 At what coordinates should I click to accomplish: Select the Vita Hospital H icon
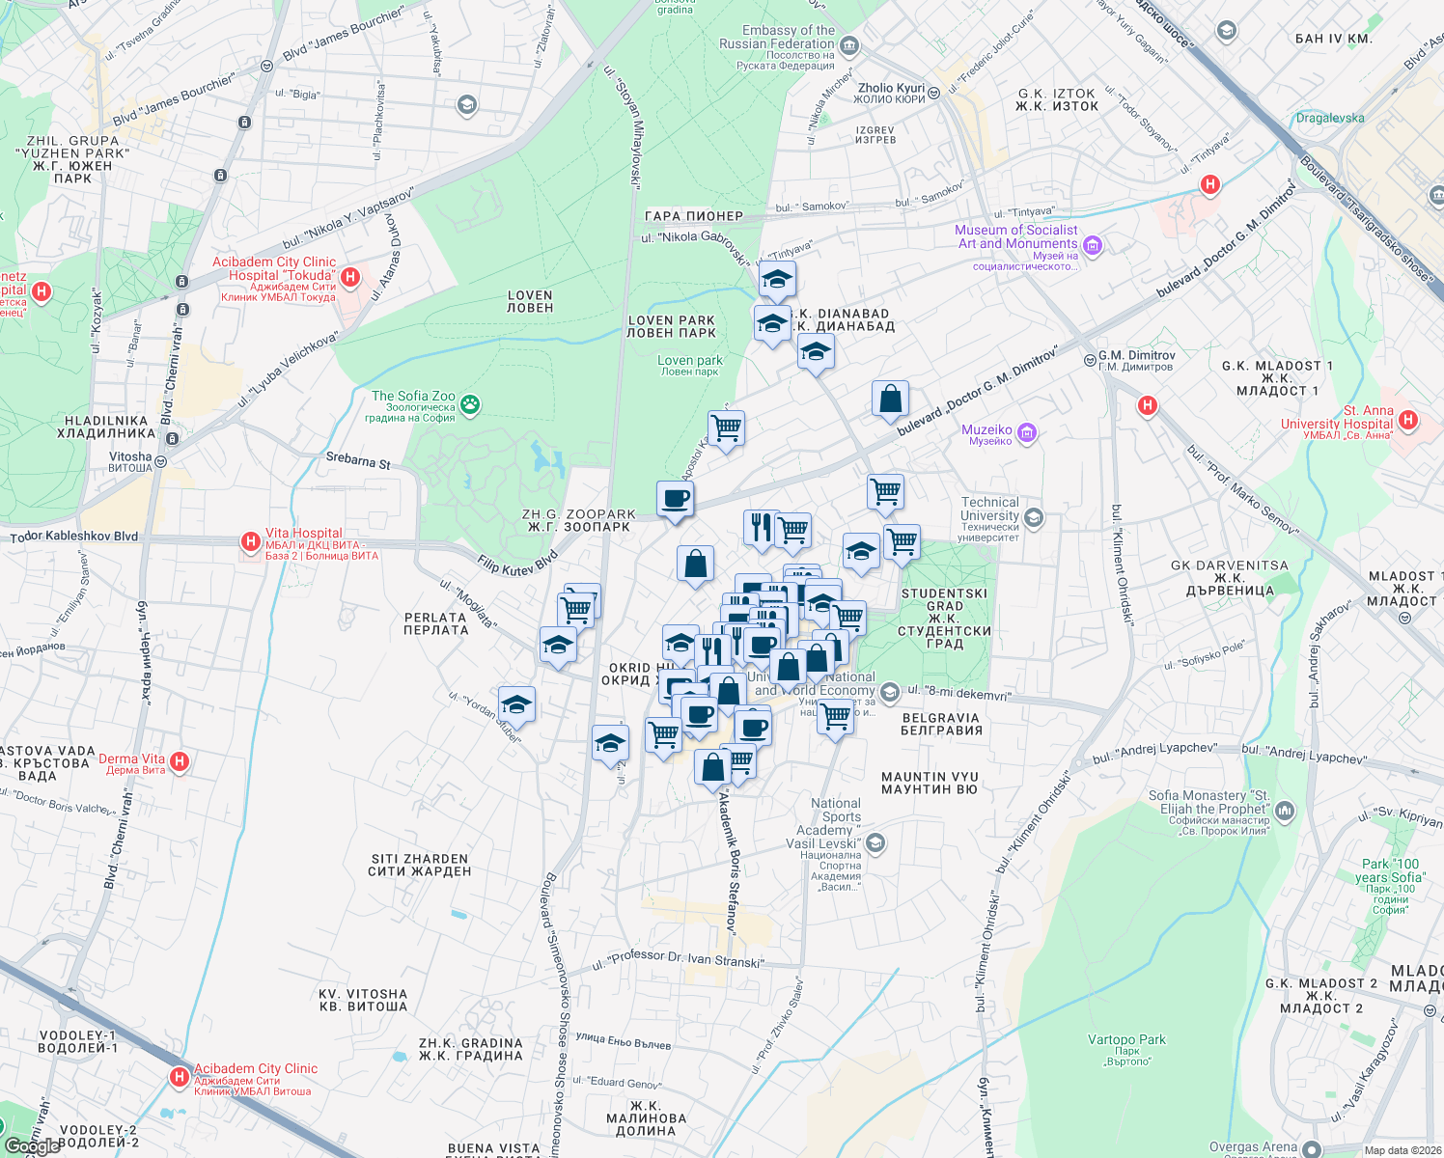click(x=251, y=542)
